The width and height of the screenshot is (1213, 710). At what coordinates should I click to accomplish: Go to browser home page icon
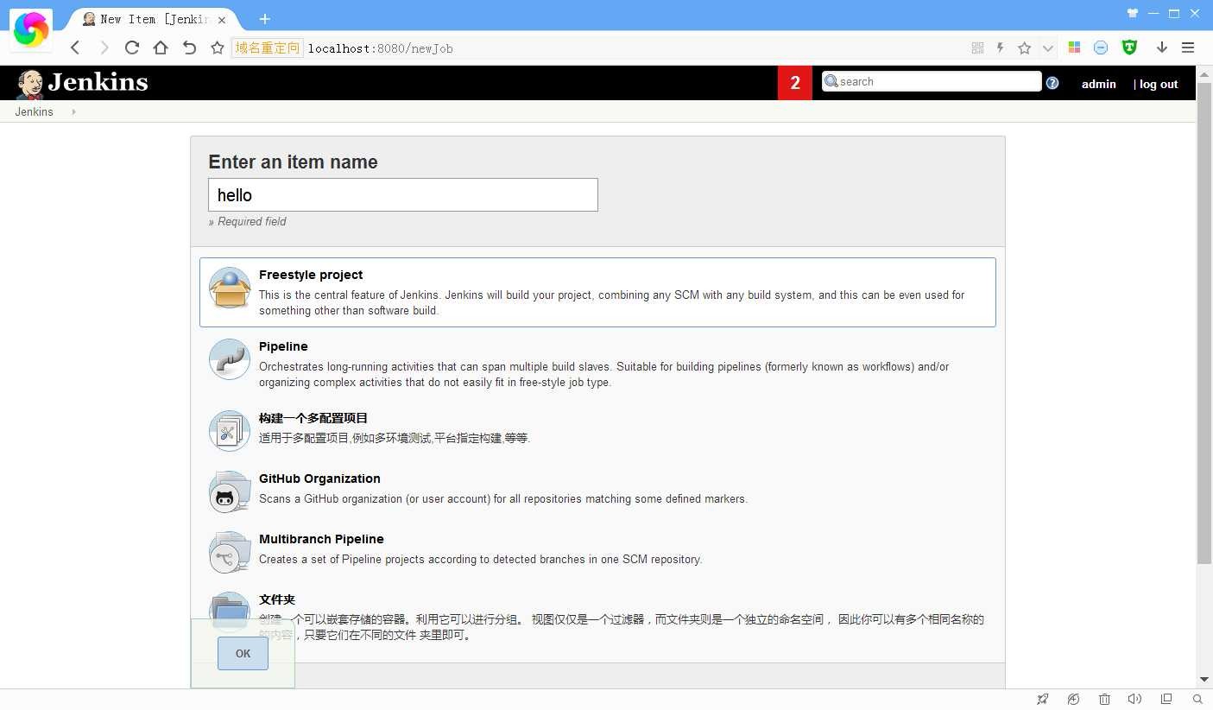pyautogui.click(x=161, y=48)
